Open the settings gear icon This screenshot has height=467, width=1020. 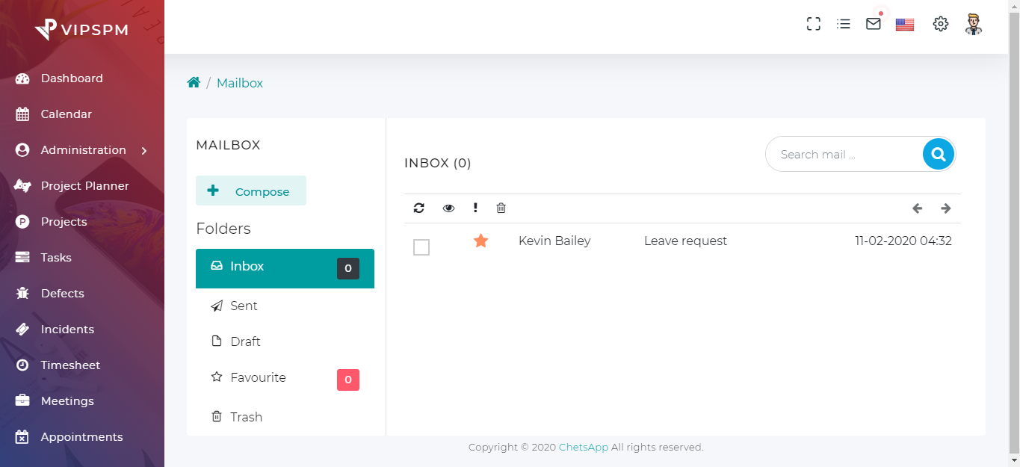(940, 24)
